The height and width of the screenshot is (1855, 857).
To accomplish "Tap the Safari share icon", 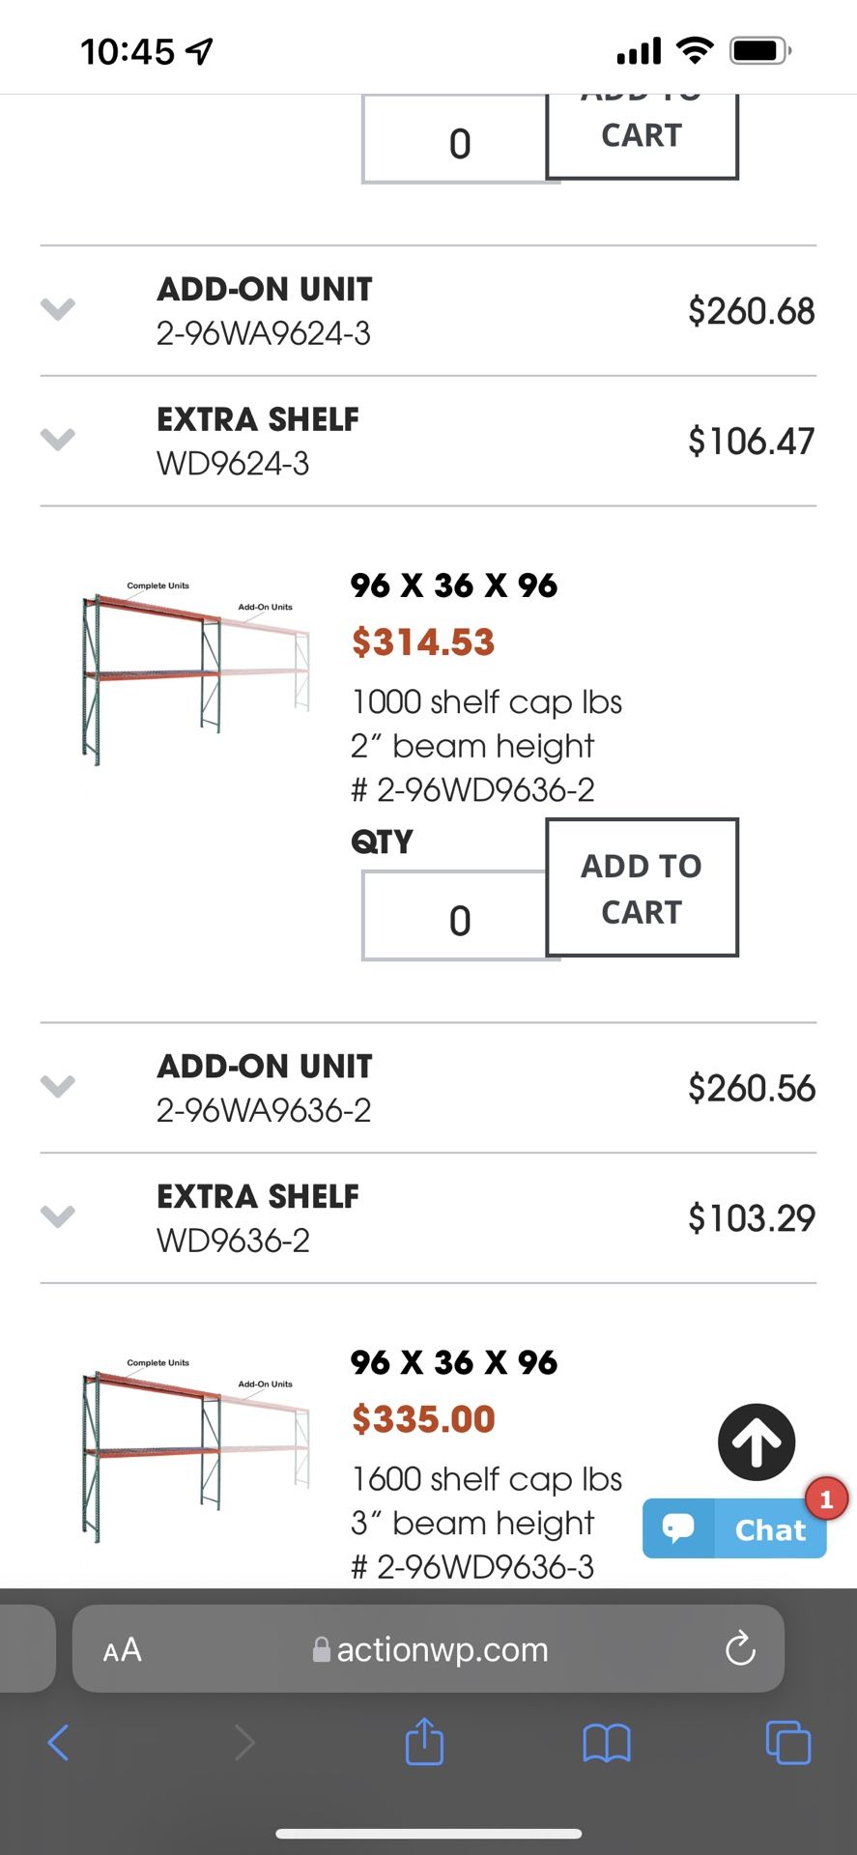I will 424,1743.
